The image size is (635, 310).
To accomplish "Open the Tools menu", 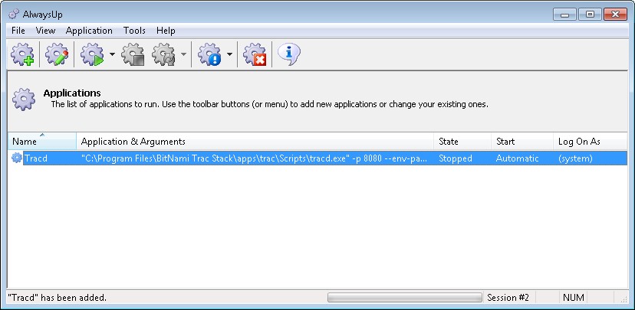I will tap(134, 31).
